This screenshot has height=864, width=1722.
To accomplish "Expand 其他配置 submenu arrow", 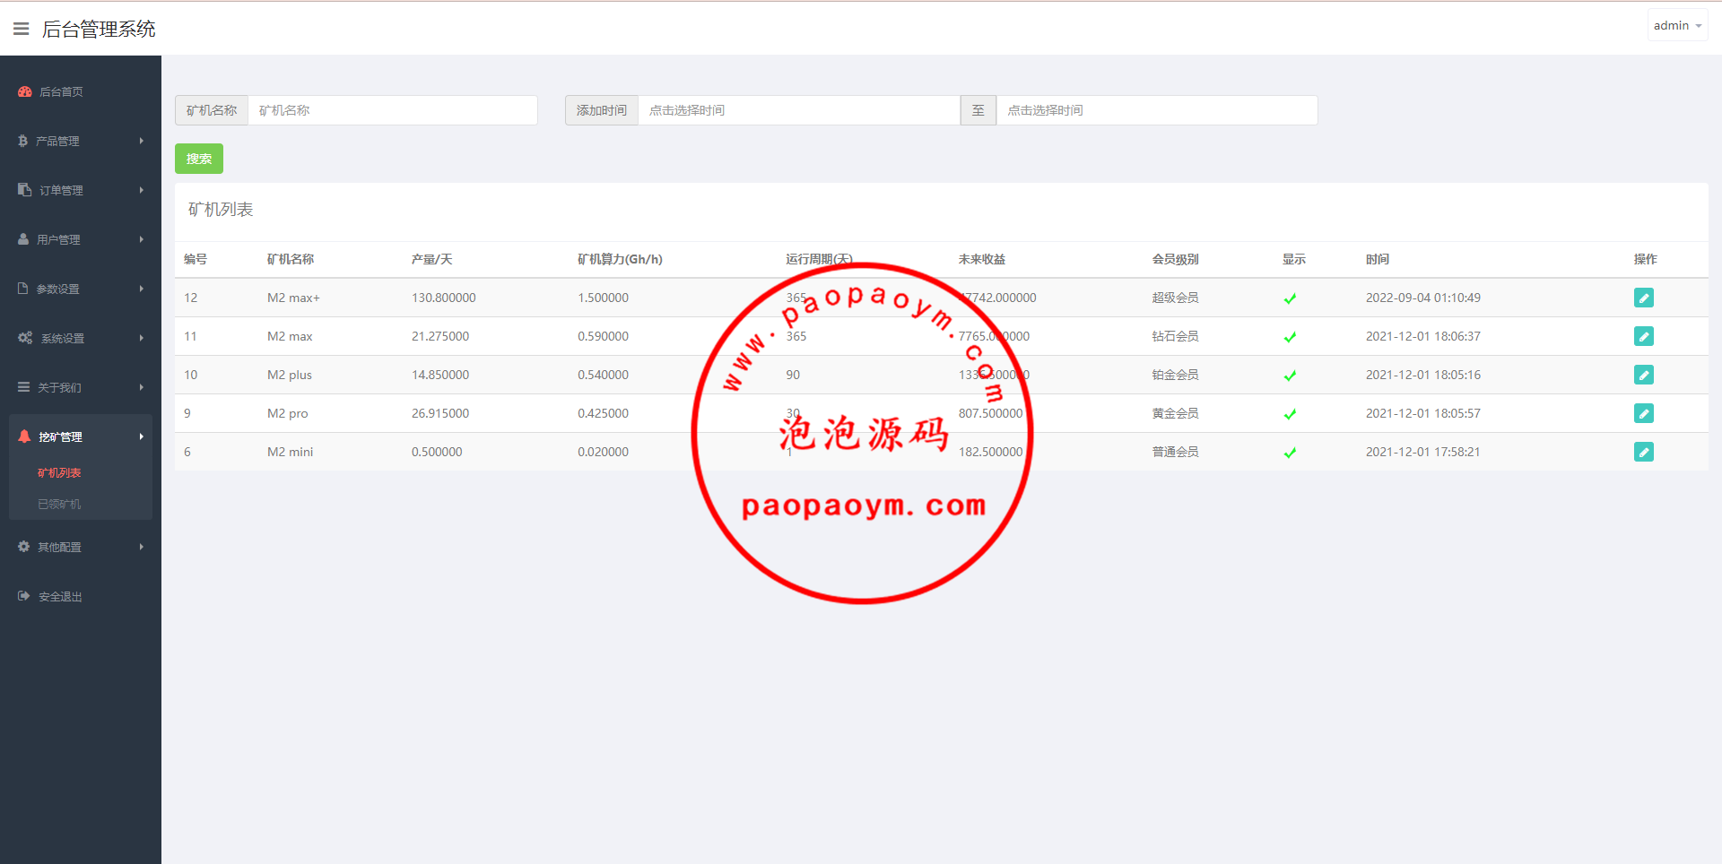I will [x=142, y=547].
